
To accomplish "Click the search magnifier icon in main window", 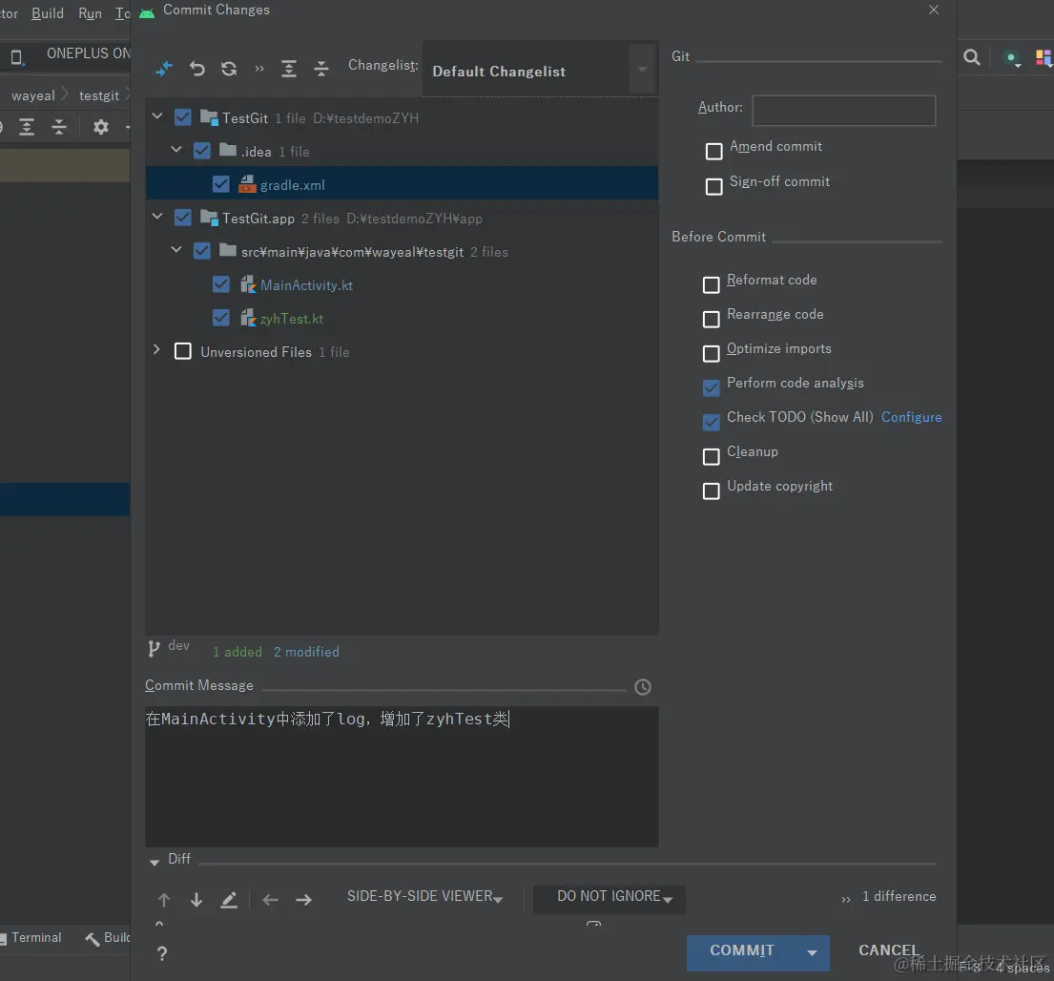I will pos(971,58).
